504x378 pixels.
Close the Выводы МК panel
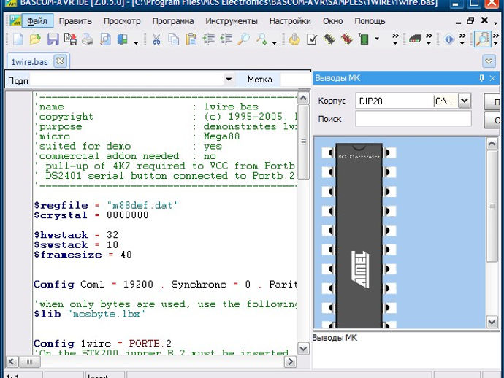pyautogui.click(x=492, y=78)
